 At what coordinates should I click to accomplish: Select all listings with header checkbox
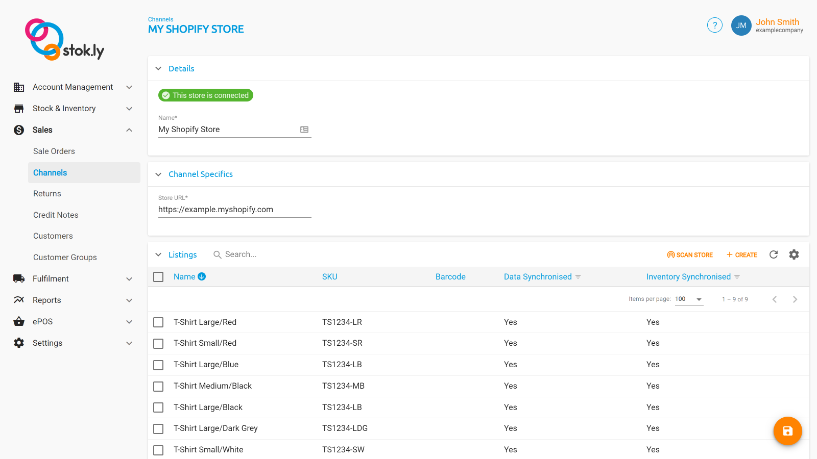[x=158, y=276]
